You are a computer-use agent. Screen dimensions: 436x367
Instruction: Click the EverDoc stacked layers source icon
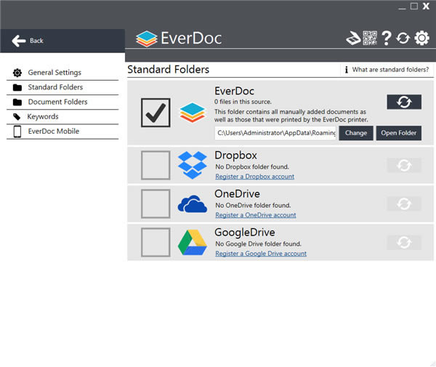click(x=193, y=113)
